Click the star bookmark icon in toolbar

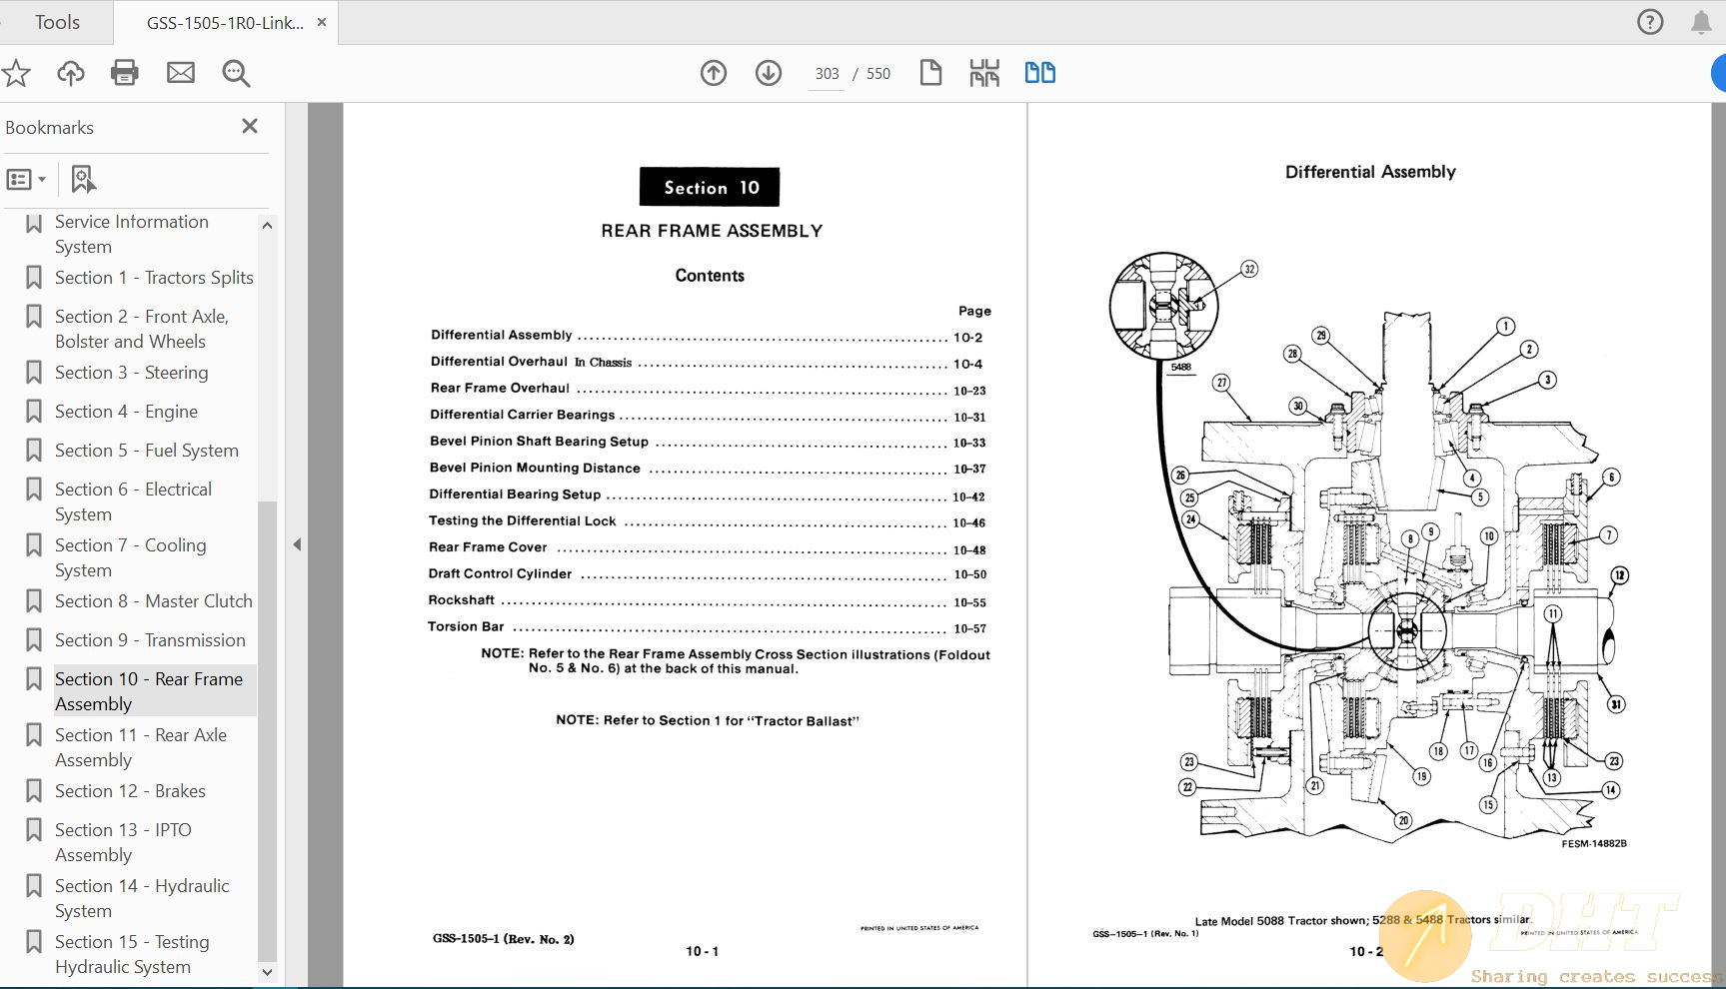click(x=16, y=73)
